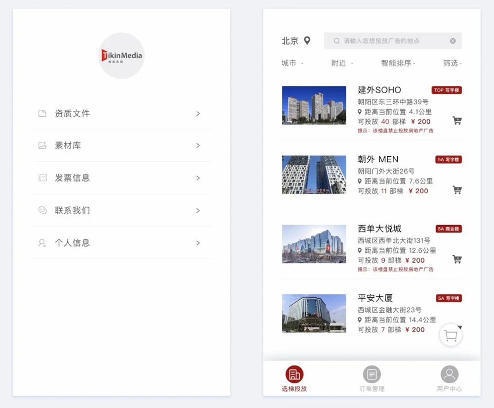
Task: Switch to the 用户中心 tab
Action: (449, 379)
